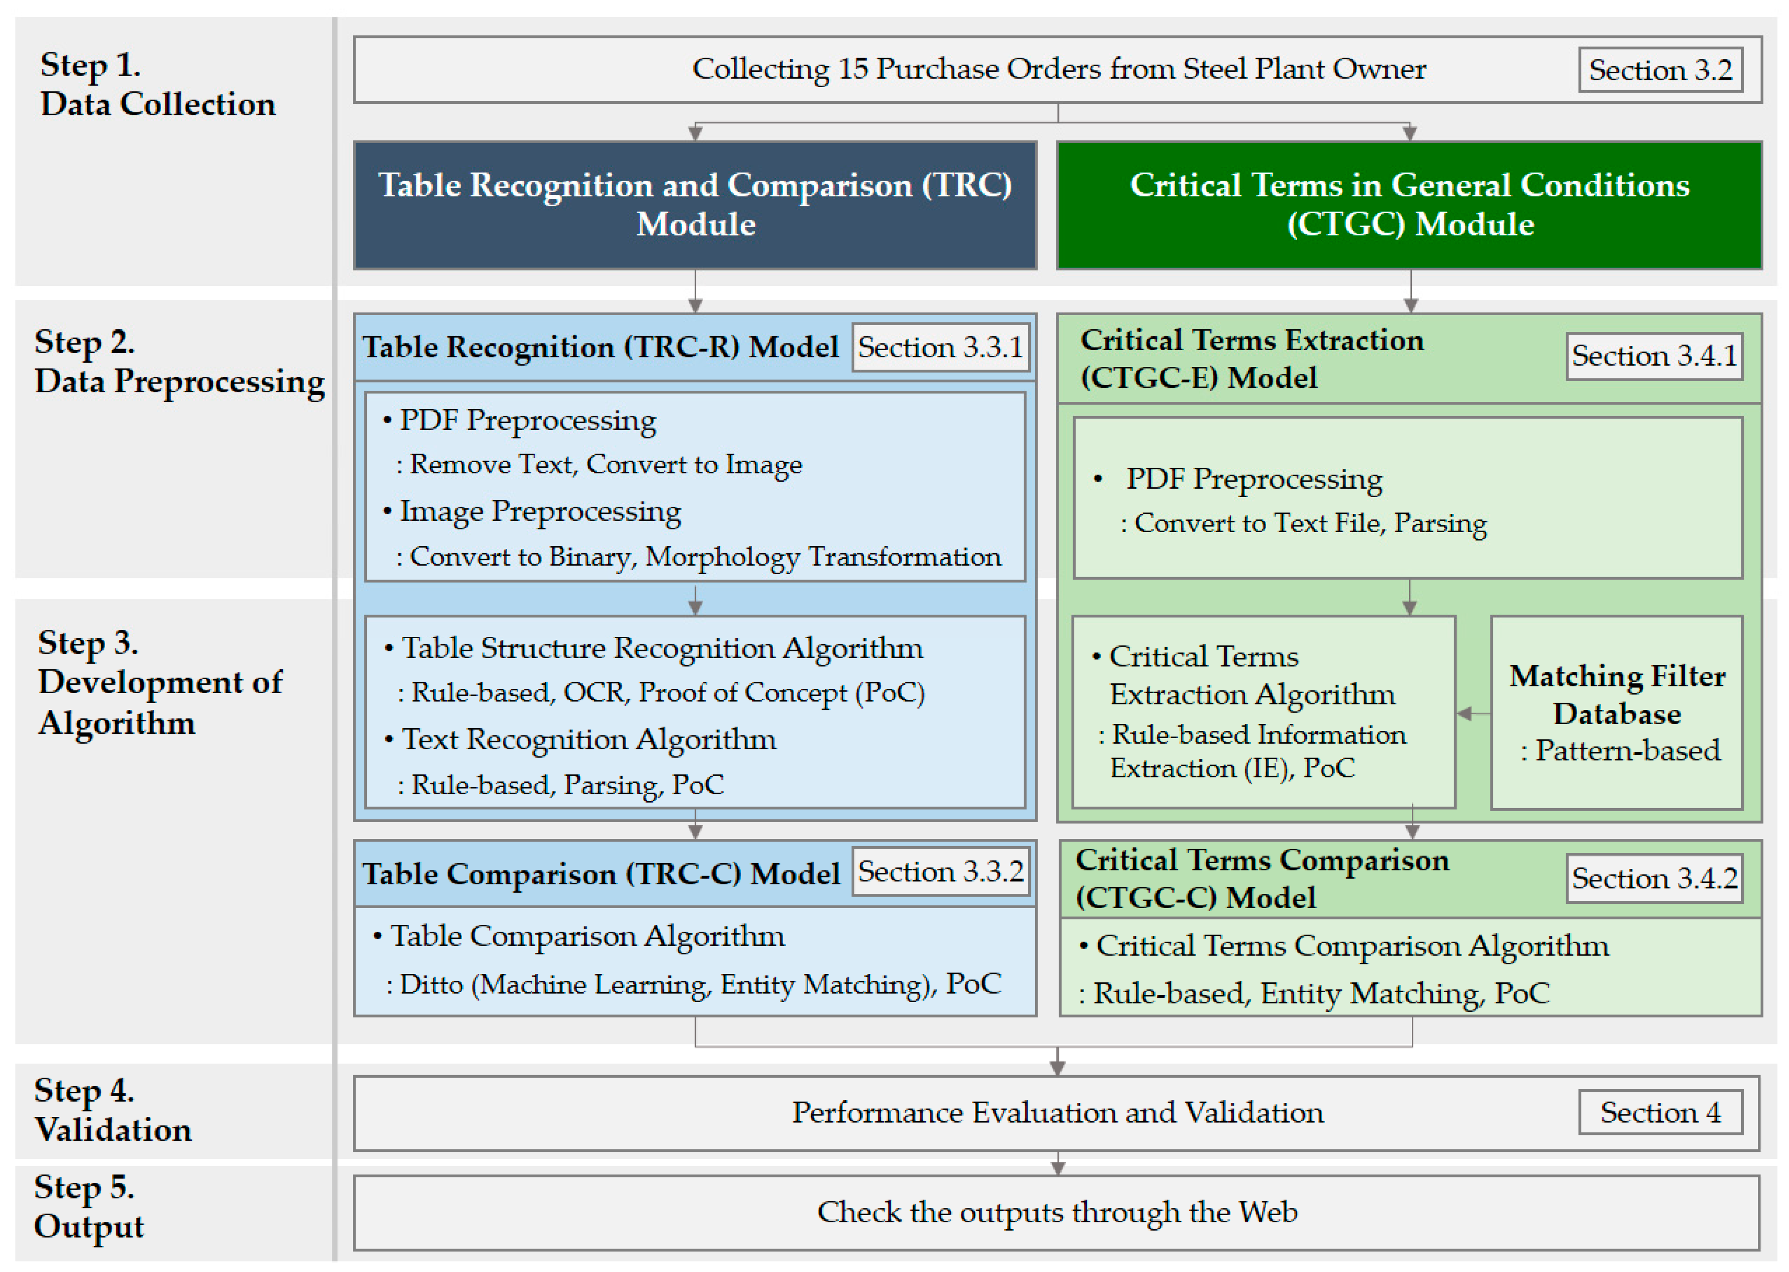Click Performance Evaluation and Validation text
This screenshot has height=1272, width=1789.
point(1057,1113)
